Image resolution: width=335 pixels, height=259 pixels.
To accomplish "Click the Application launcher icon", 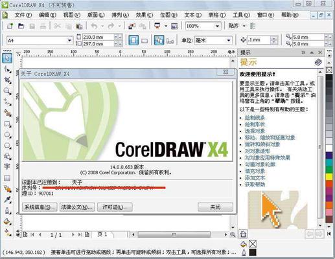I will coord(157,26).
